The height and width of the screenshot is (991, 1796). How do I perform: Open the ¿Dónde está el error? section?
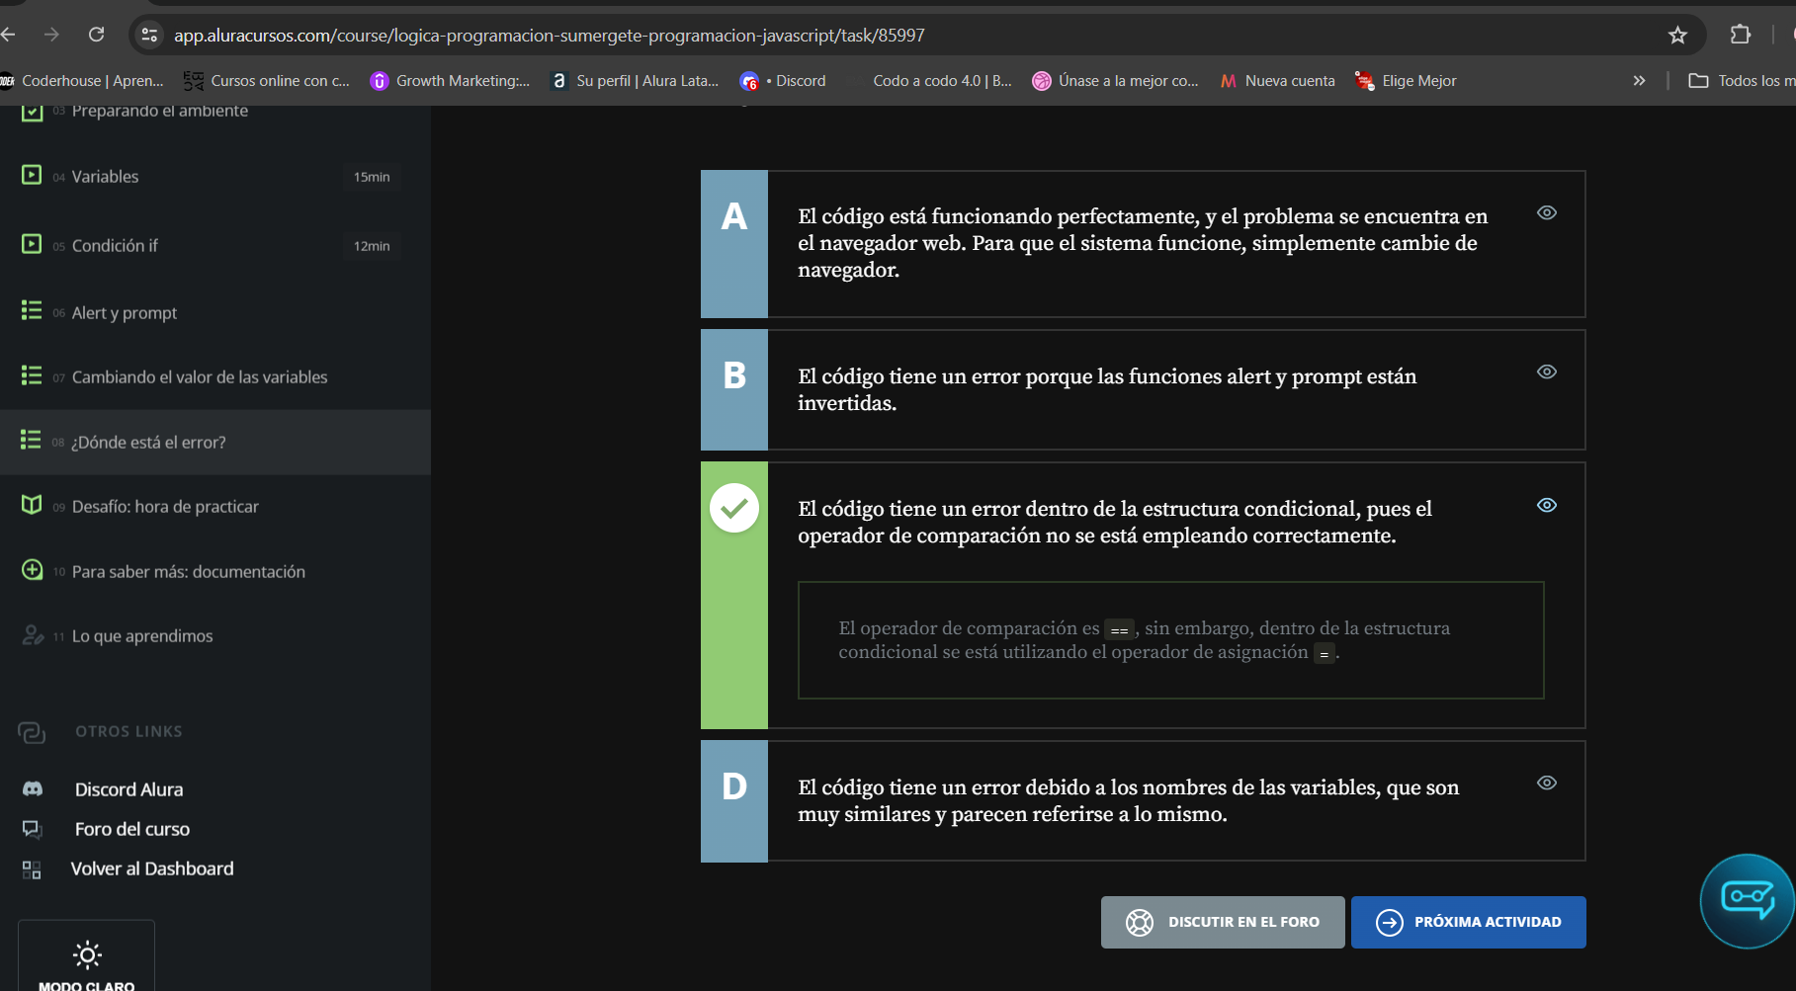pos(148,442)
